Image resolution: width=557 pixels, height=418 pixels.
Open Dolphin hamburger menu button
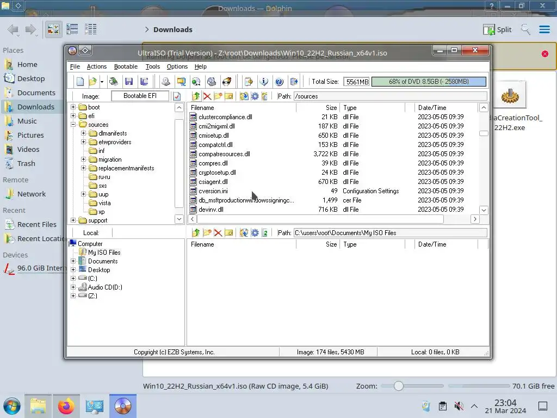(x=544, y=29)
